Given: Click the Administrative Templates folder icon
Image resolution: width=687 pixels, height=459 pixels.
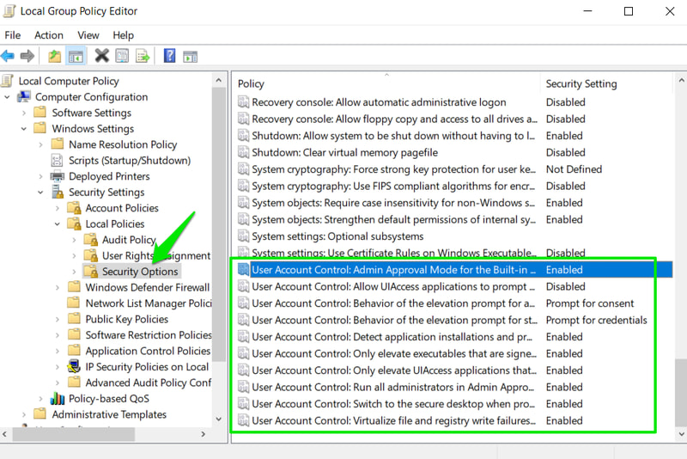Looking at the screenshot, I should [x=40, y=413].
